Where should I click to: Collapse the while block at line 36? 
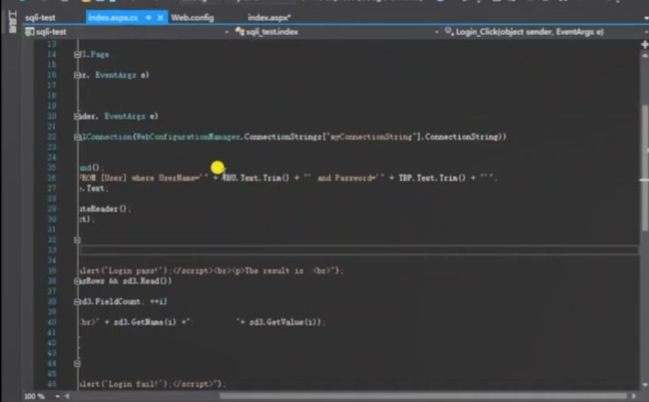point(77,281)
